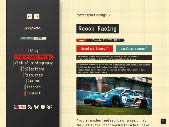View the Resume page
The image size is (169, 127).
tap(33, 81)
